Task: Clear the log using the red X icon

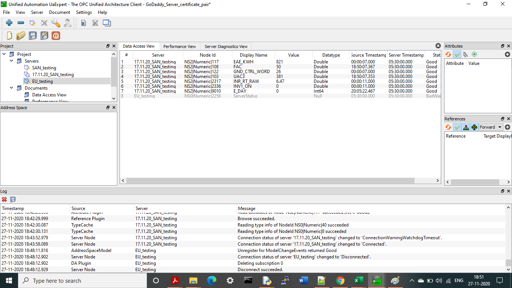Action: point(4,199)
